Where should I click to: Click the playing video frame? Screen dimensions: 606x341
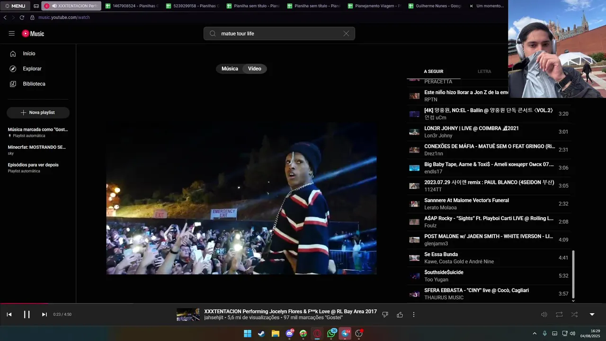click(241, 198)
